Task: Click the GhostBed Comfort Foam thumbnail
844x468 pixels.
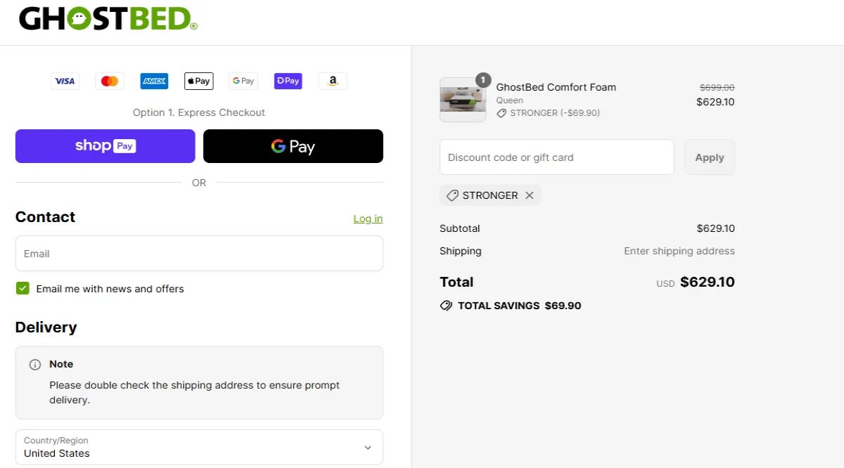Action: click(463, 100)
